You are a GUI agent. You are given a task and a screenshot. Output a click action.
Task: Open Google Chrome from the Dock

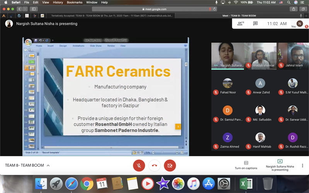click(87, 184)
